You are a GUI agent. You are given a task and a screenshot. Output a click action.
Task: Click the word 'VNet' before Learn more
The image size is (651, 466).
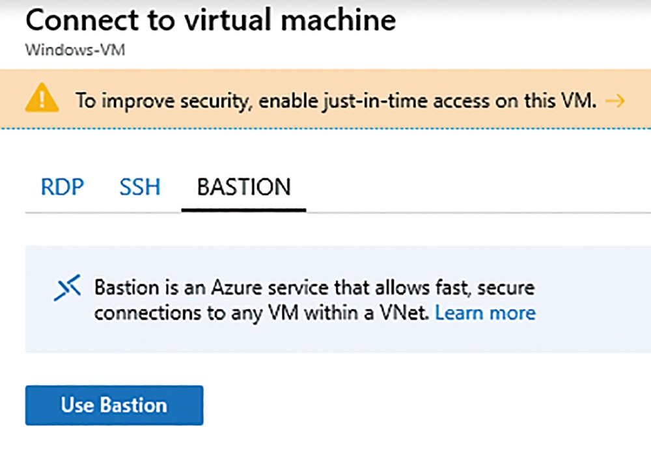point(404,313)
